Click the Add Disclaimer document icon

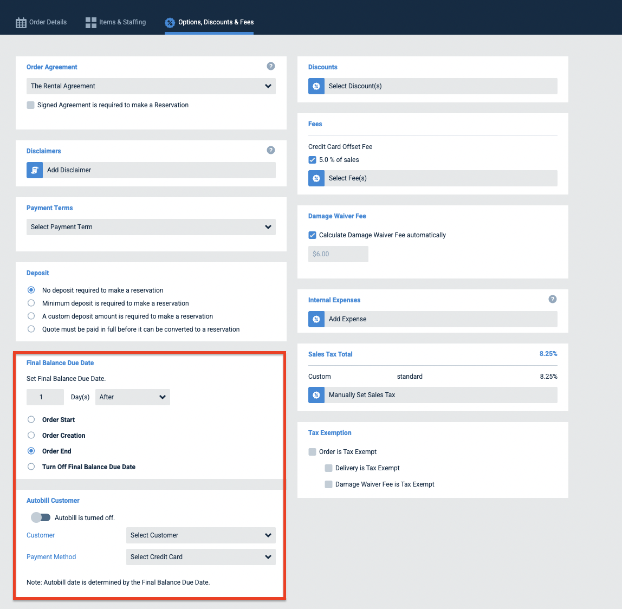[x=35, y=170]
